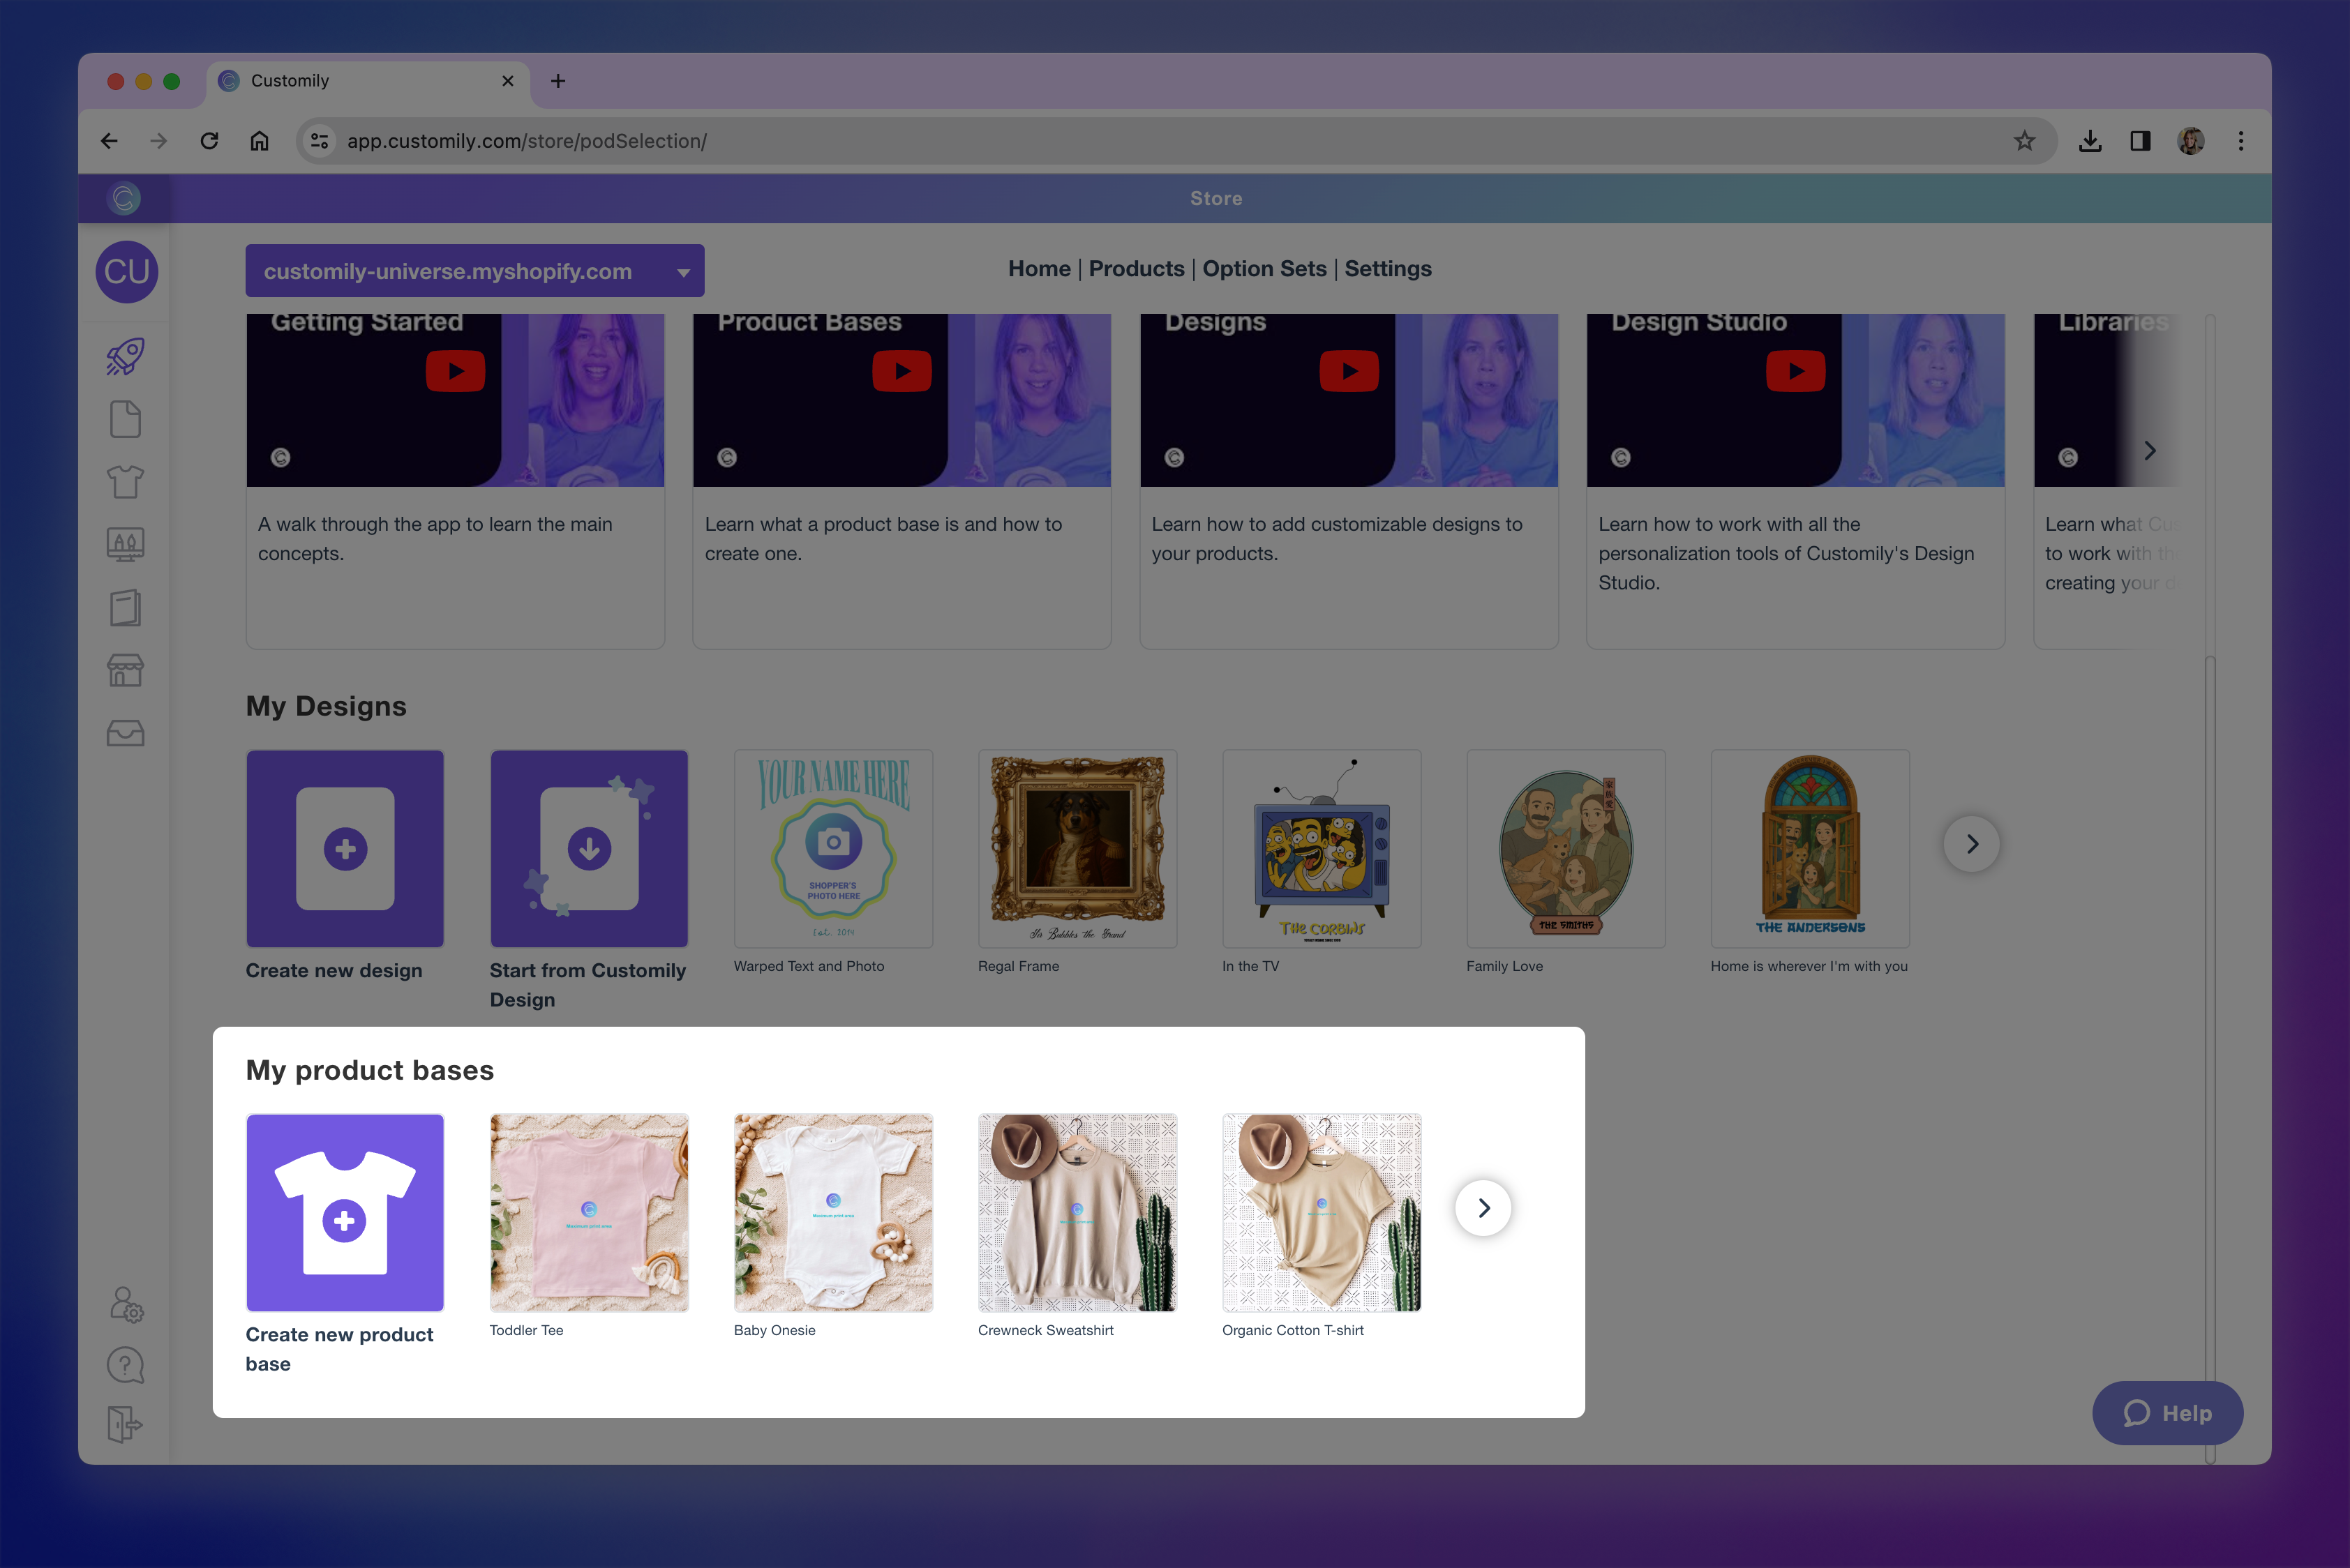This screenshot has height=1568, width=2350.
Task: Open the Help chat button
Action: click(2167, 1413)
